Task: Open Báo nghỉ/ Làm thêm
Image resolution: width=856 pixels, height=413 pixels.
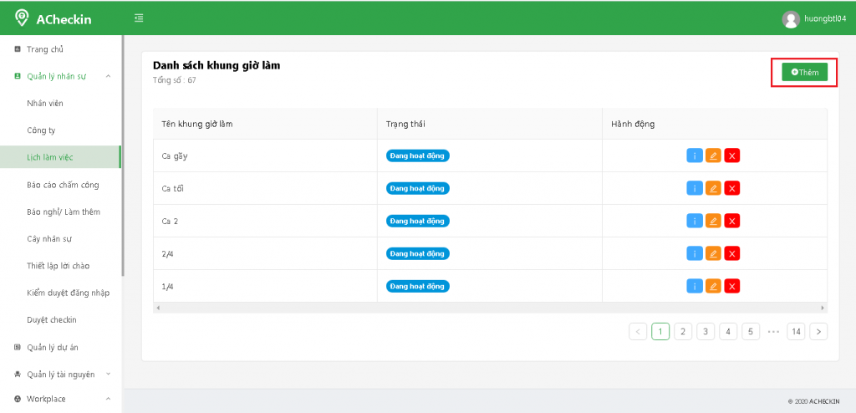Action: coord(64,212)
